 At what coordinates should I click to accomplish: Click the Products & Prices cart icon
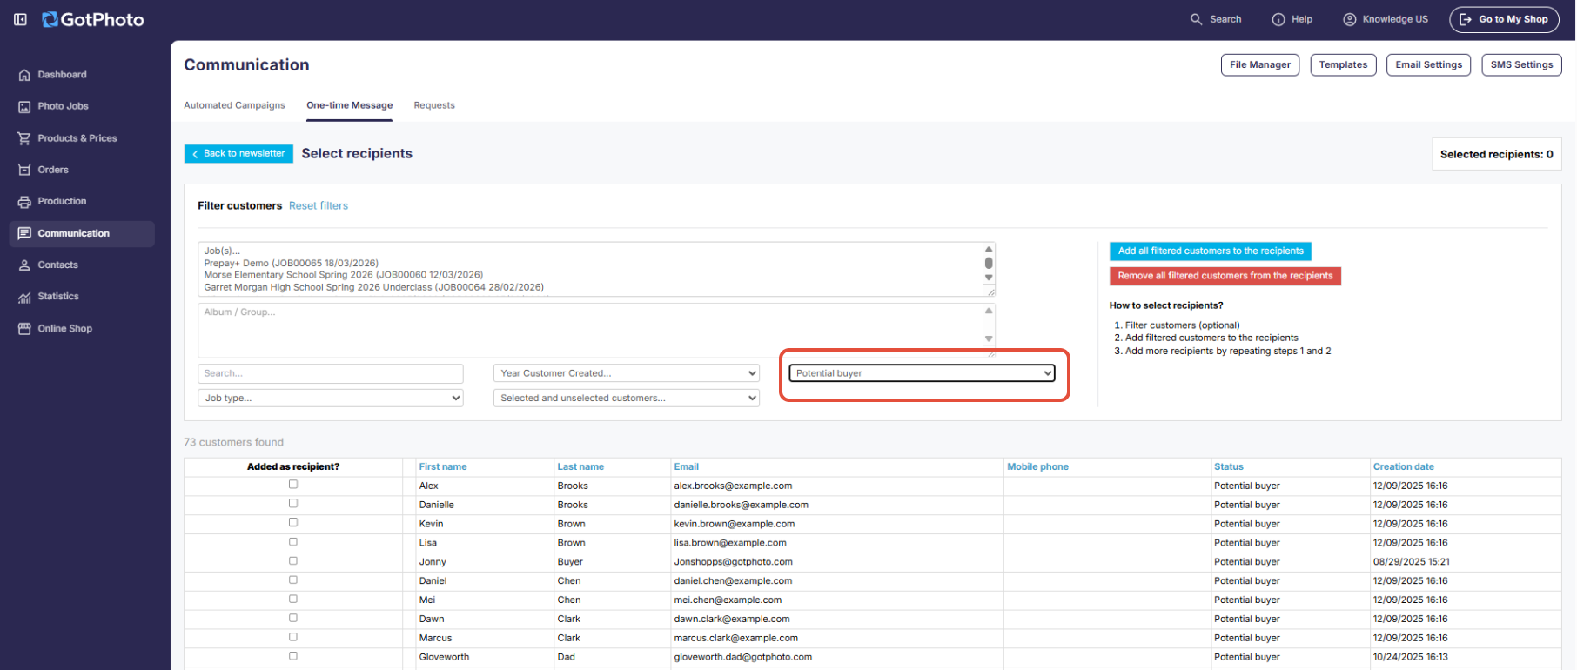[24, 138]
